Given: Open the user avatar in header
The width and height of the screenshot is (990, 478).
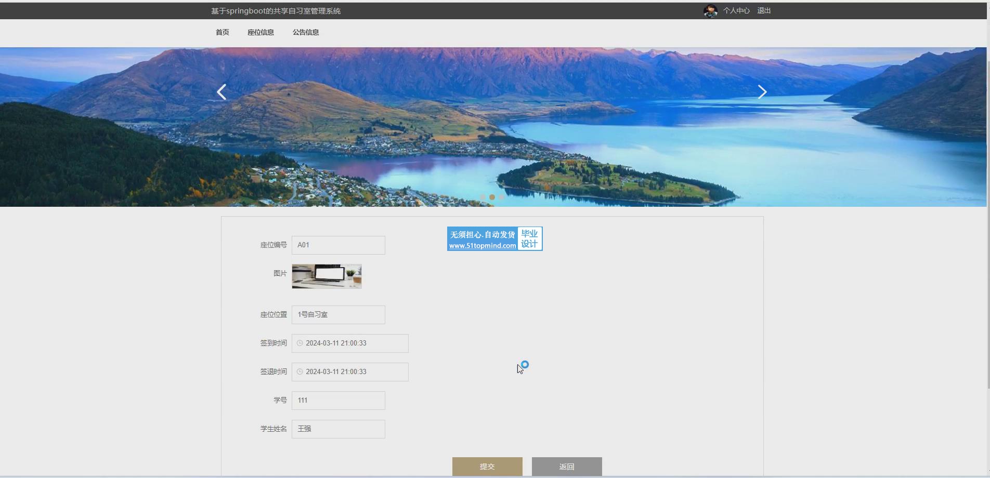Looking at the screenshot, I should tap(710, 11).
